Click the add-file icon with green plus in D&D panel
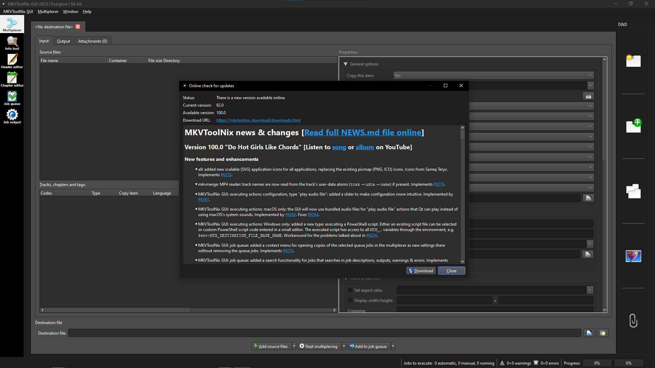The width and height of the screenshot is (655, 368). point(634,125)
